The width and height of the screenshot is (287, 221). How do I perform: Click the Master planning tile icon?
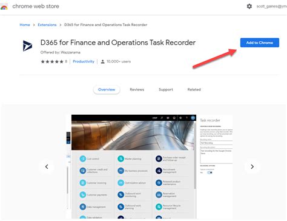pyautogui.click(x=120, y=158)
